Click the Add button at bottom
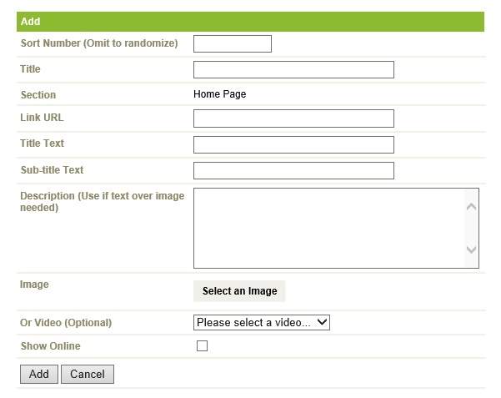Image resolution: width=501 pixels, height=398 pixels. [x=39, y=374]
